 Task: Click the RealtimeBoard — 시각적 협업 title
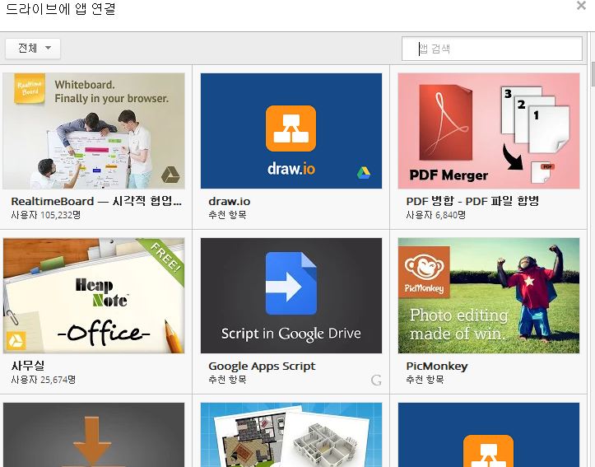point(96,201)
